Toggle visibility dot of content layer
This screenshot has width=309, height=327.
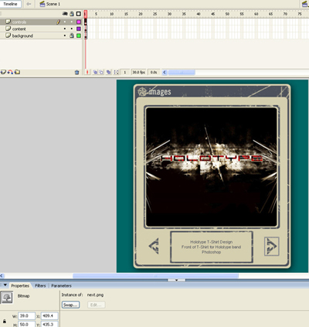(x=65, y=29)
